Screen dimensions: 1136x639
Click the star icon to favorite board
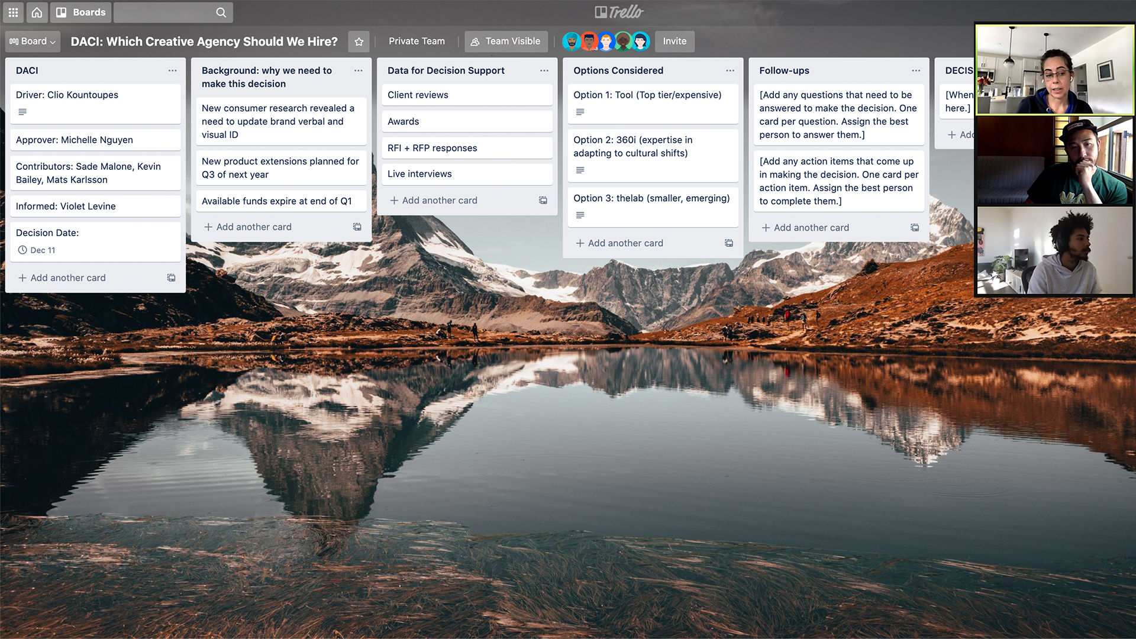359,41
